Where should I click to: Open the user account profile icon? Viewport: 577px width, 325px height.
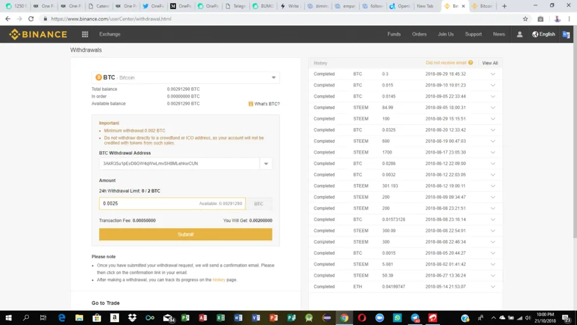(x=519, y=34)
